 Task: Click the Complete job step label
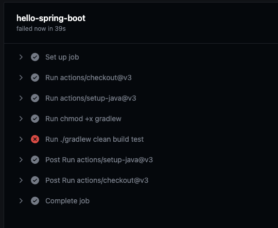67,201
